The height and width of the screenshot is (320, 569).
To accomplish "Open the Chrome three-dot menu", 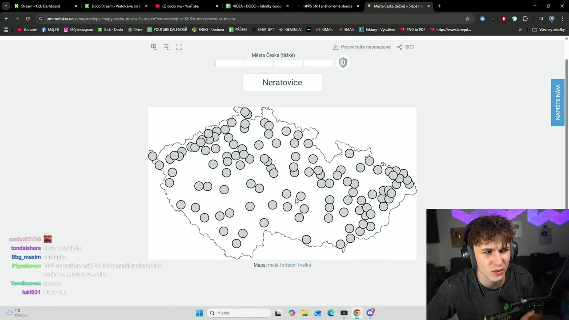I will click(562, 19).
